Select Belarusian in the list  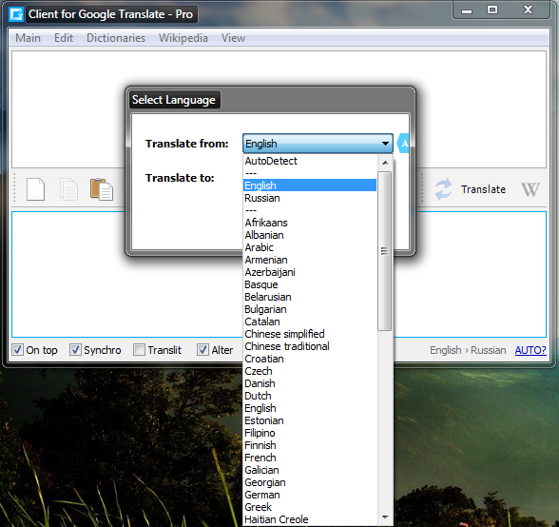click(x=310, y=297)
